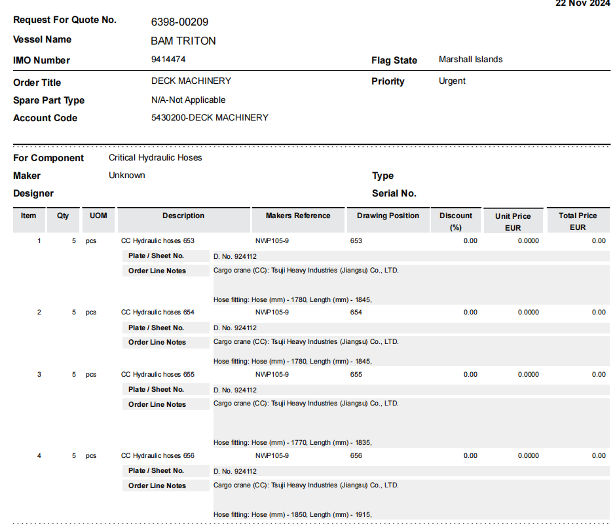The height and width of the screenshot is (530, 615).
Task: Click the Total Price EUR column header
Action: tap(578, 220)
